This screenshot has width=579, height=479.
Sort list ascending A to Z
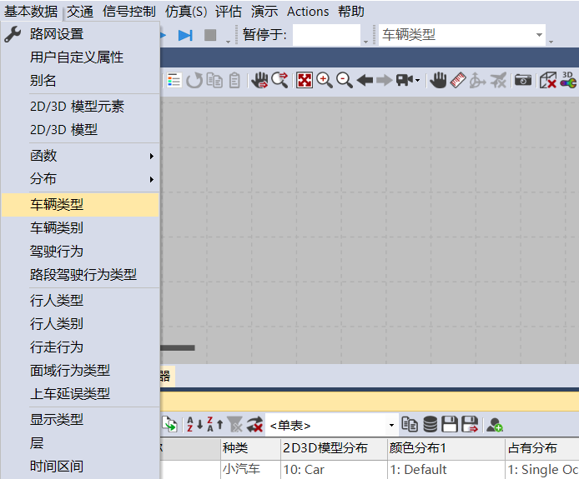[194, 425]
